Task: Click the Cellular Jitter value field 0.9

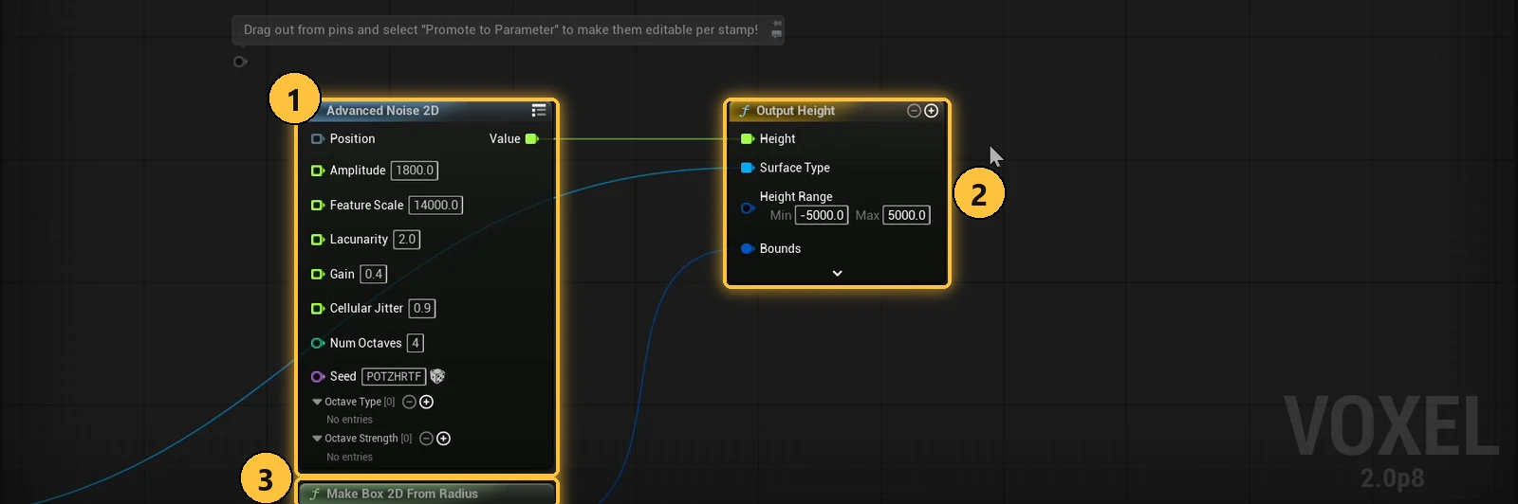Action: click(422, 309)
